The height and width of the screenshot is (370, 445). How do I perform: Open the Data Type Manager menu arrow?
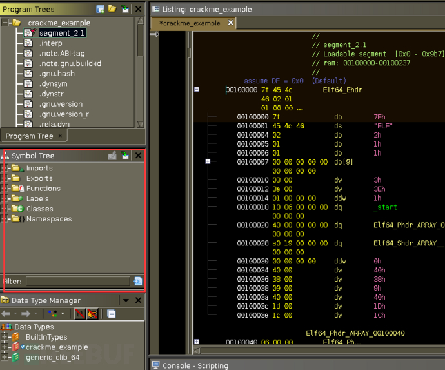(126, 300)
